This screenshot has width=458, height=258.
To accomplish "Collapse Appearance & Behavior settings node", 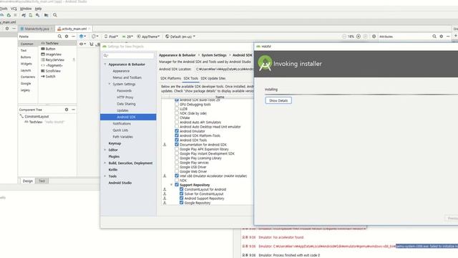I will pyautogui.click(x=105, y=64).
